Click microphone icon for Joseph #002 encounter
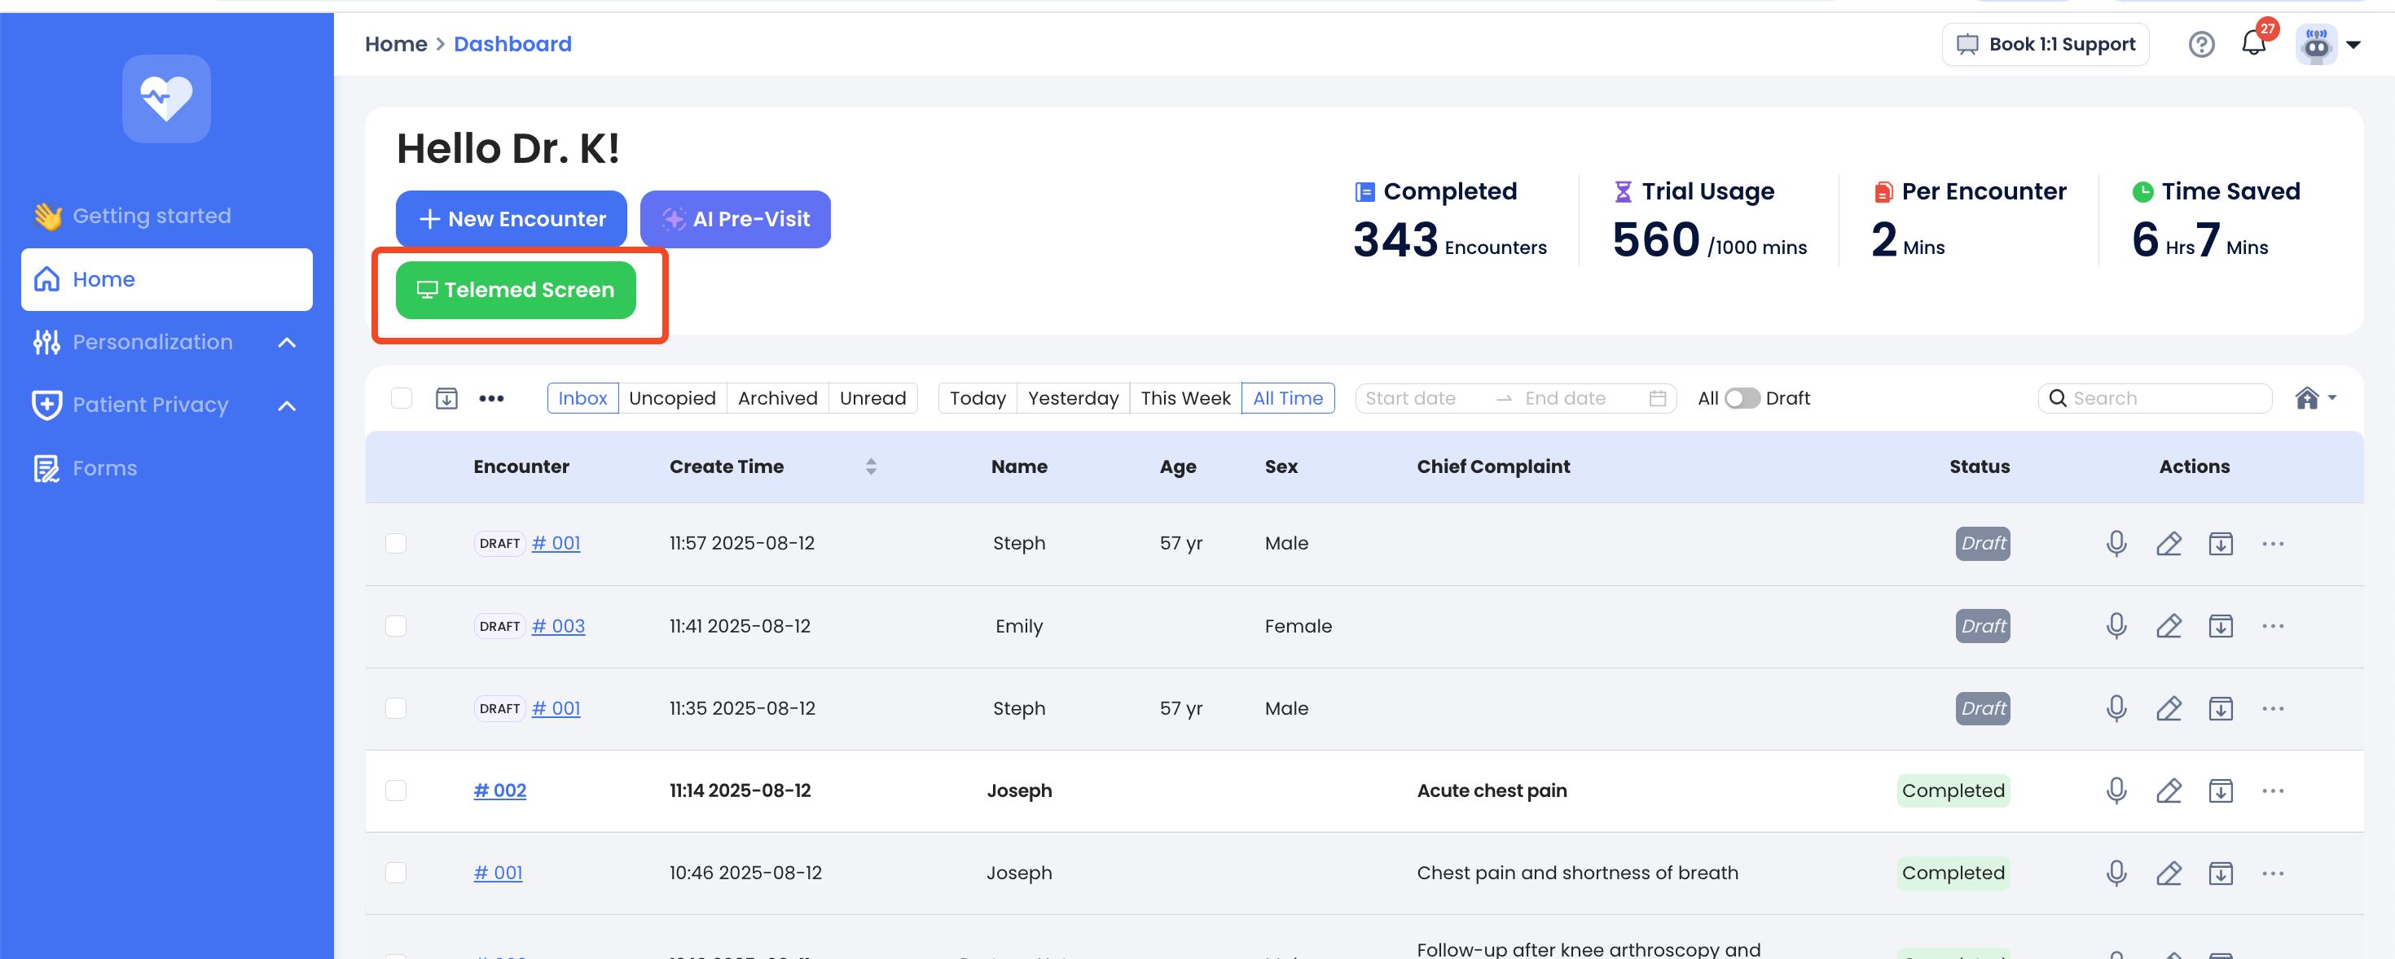 tap(2116, 790)
